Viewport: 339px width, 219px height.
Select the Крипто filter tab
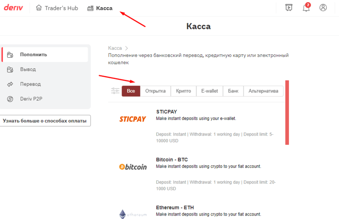tap(183, 91)
